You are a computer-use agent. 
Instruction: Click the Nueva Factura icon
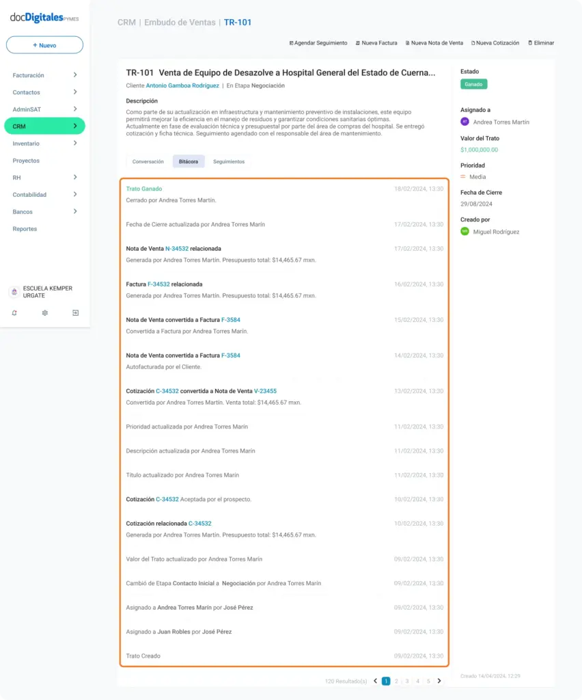coord(358,43)
